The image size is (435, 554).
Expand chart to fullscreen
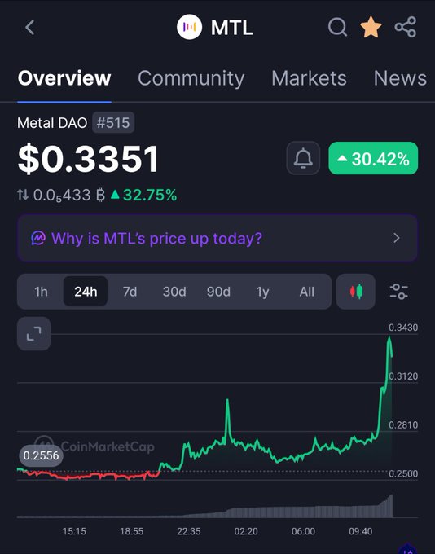pos(34,333)
